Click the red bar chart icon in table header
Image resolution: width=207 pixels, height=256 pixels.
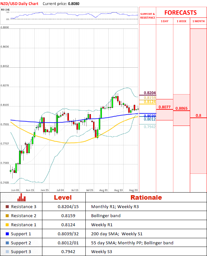click(x=21, y=197)
